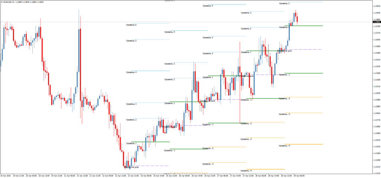This screenshot has height=178, width=381.
Task: Click the 28 Apr 22:00 time label
Action: (285, 176)
